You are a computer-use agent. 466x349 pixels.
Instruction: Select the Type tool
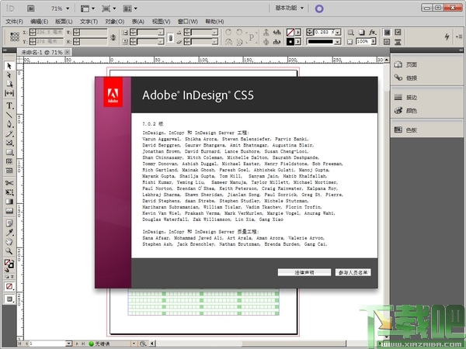click(9, 105)
